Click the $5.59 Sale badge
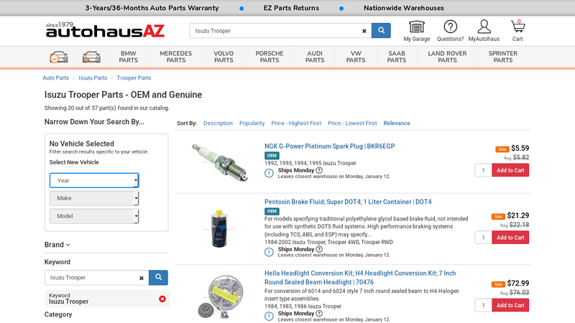This screenshot has width=575, height=323. click(502, 149)
